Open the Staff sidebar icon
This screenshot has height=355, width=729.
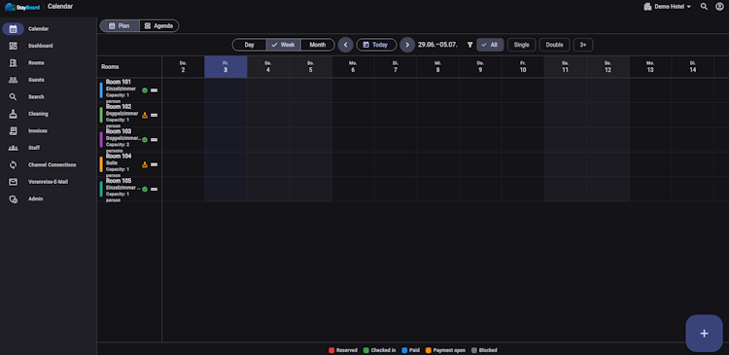coord(13,148)
